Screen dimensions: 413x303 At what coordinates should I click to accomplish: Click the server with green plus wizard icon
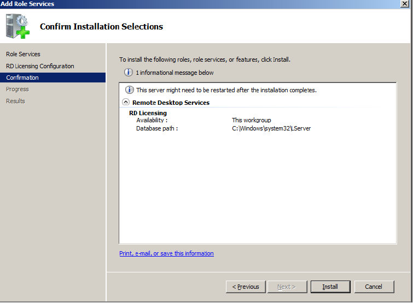(18, 26)
